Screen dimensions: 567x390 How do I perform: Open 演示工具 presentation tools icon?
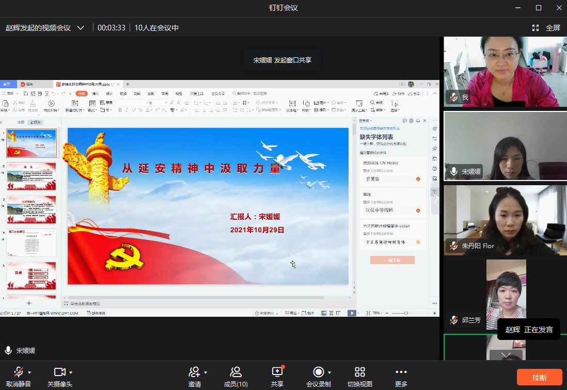tap(359, 103)
